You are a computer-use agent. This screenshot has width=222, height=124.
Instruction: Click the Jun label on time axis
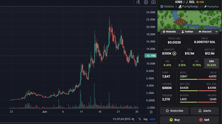point(44,112)
